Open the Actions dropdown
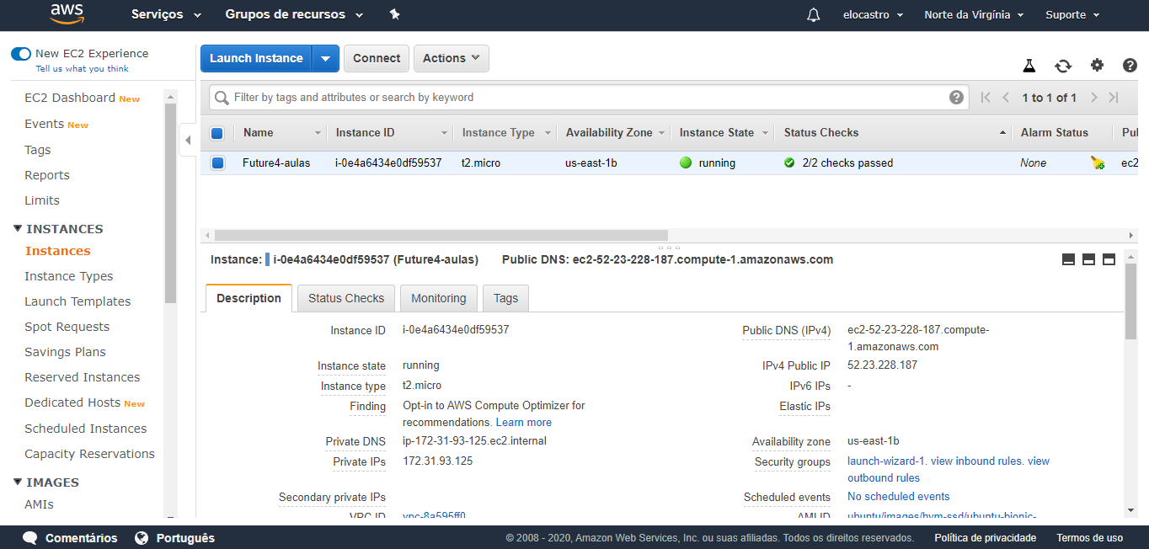Screen dimensions: 1149x549 click(452, 58)
